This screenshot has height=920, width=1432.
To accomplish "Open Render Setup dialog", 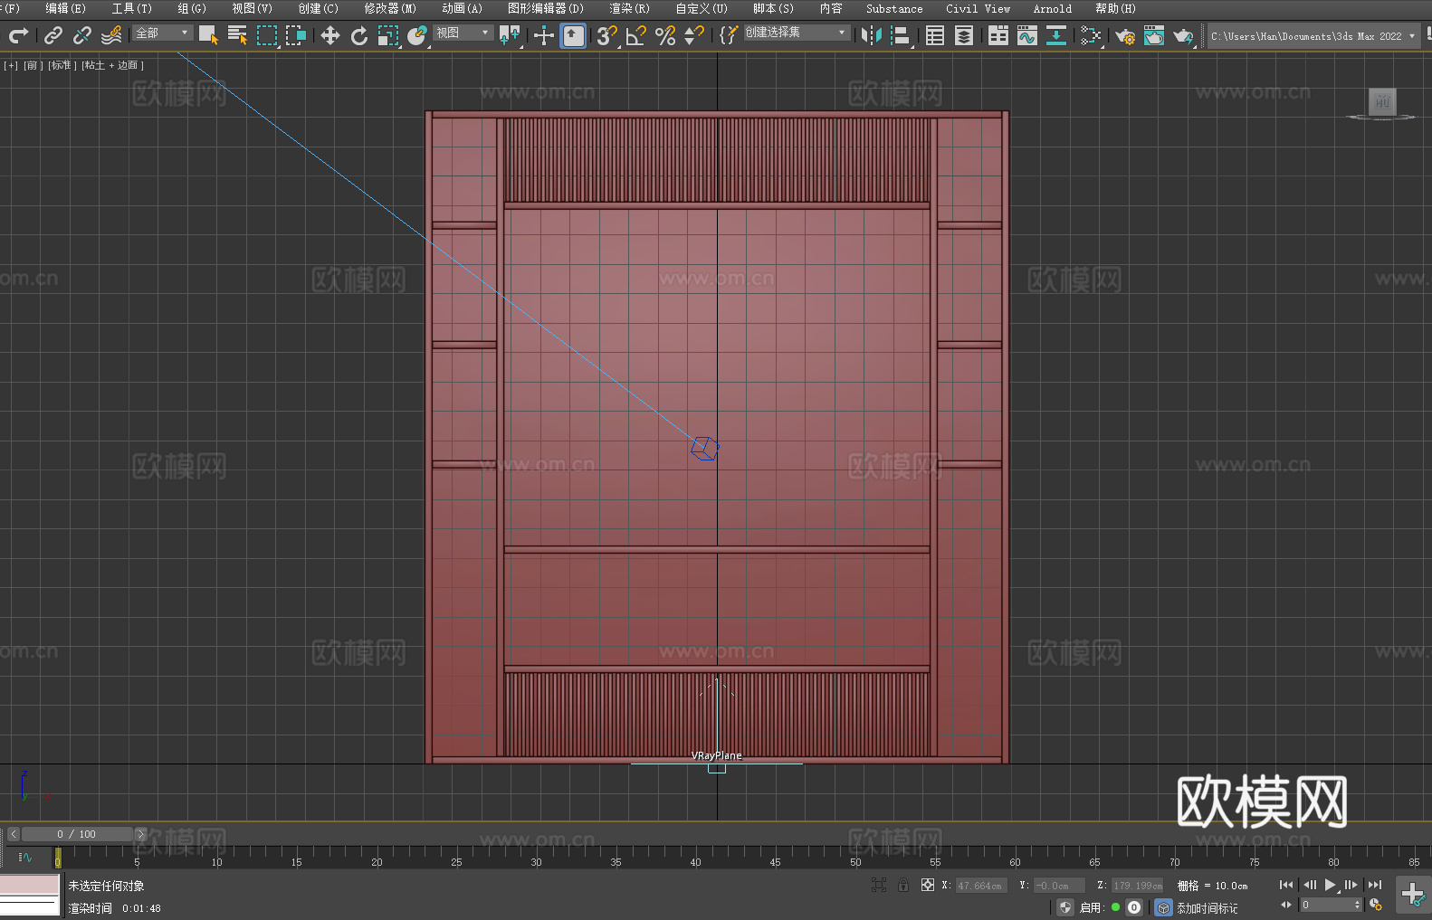I will point(1125,35).
